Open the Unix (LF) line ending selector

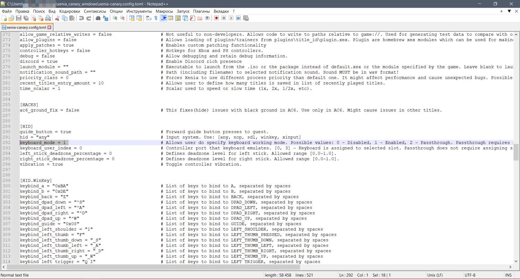pyautogui.click(x=435, y=275)
